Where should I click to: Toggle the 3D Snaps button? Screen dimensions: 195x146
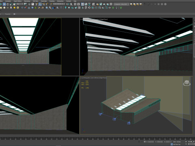(37, 4)
